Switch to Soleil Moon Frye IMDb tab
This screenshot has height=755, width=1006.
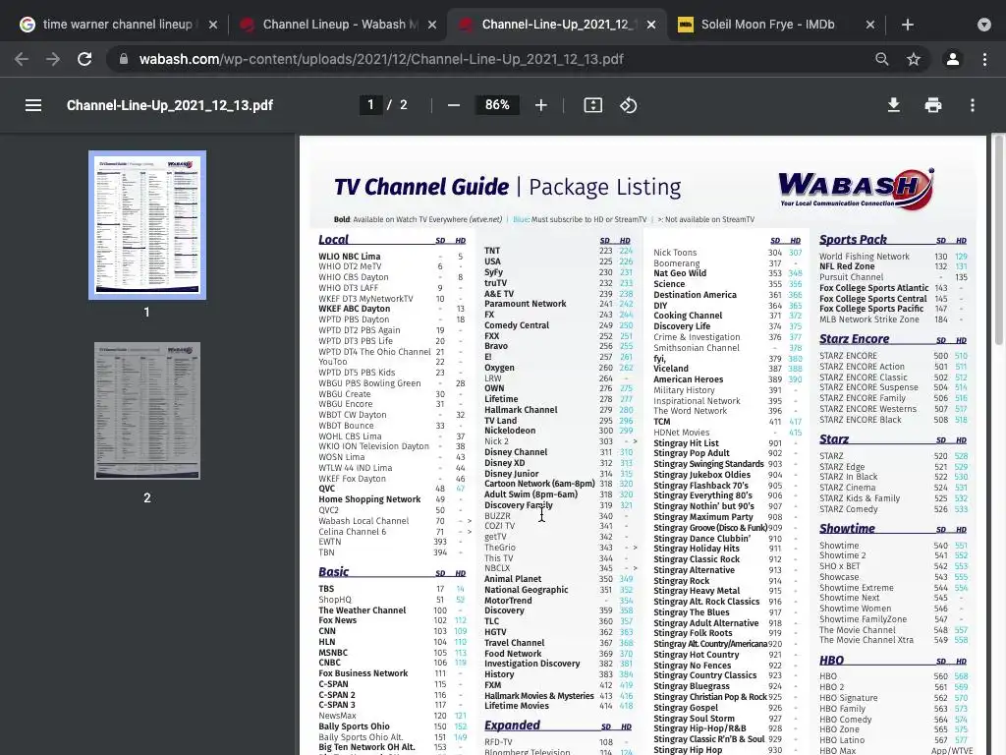[767, 25]
